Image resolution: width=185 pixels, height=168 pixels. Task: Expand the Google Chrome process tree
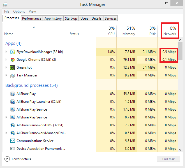pos(6,60)
